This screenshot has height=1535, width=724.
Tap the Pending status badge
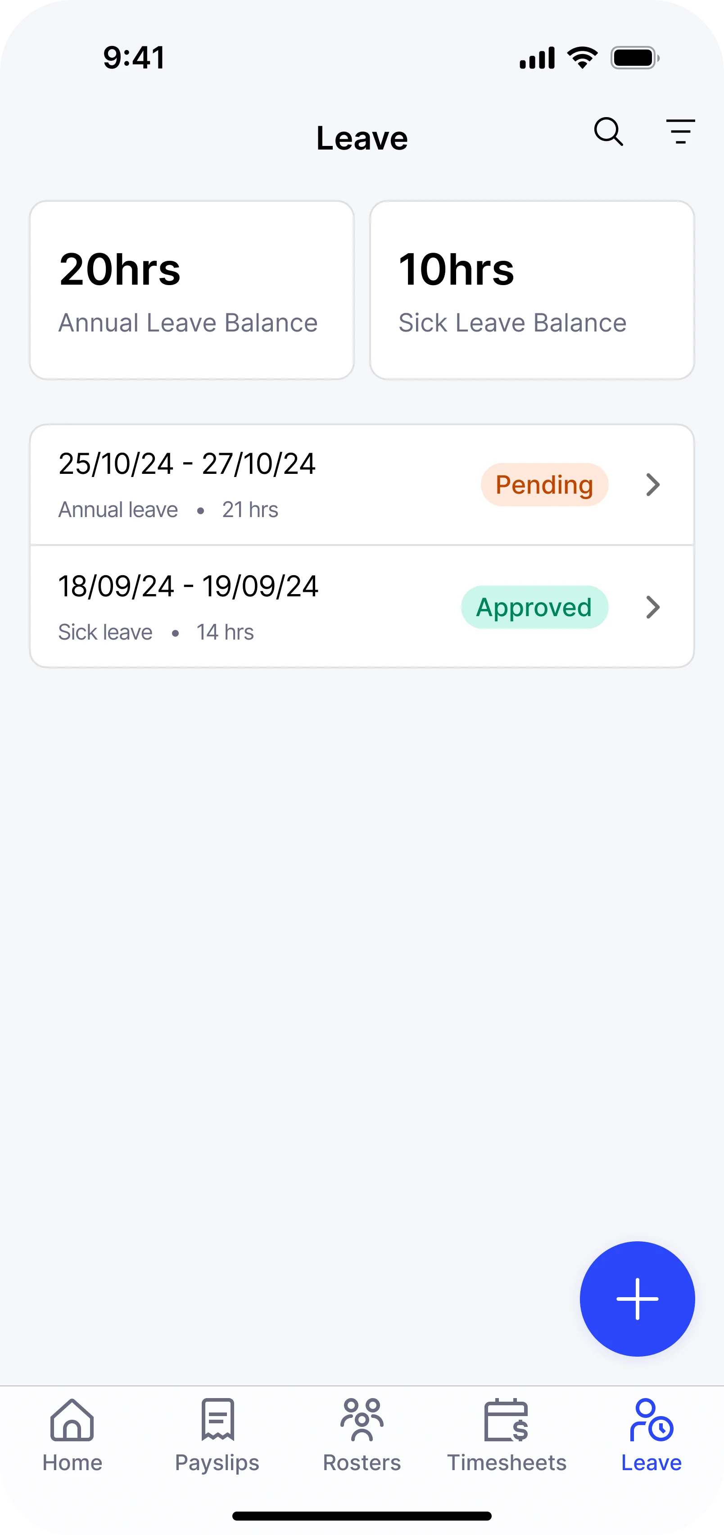(544, 485)
